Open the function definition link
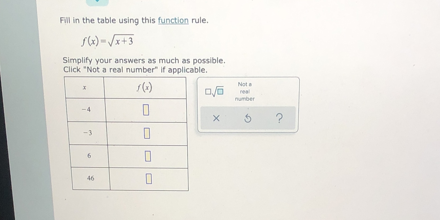 point(173,21)
